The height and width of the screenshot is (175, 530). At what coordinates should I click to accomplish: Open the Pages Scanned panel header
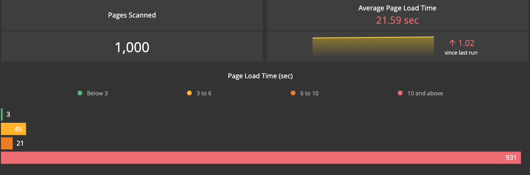click(x=132, y=15)
